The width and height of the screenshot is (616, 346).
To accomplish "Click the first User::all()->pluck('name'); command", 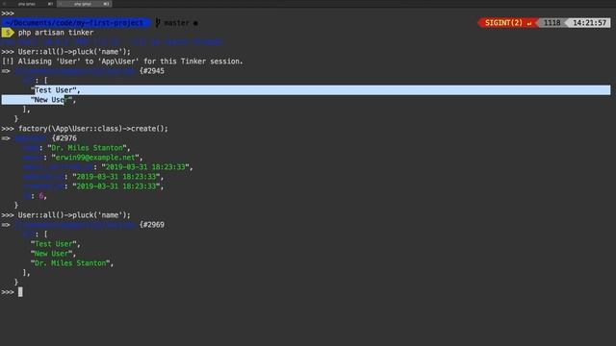I will pos(74,52).
